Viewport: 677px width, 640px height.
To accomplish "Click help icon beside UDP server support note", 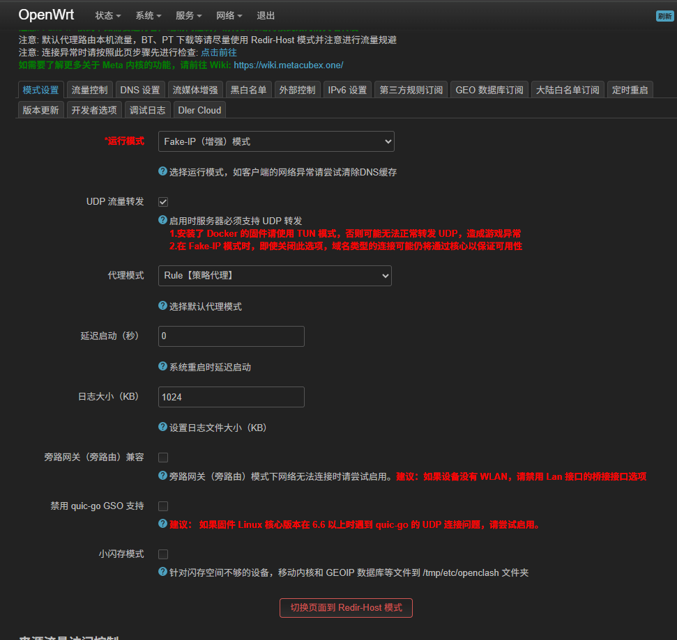I will click(x=162, y=220).
